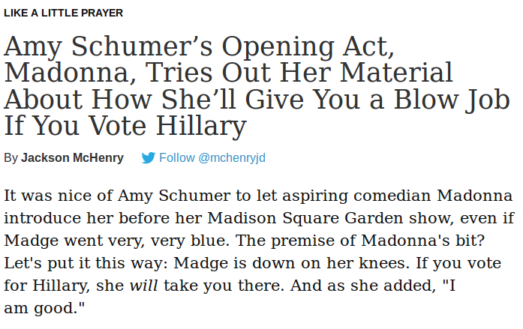Click the italic word "will" in paragraph
Image resolution: width=523 pixels, height=329 pixels.
click(x=143, y=286)
